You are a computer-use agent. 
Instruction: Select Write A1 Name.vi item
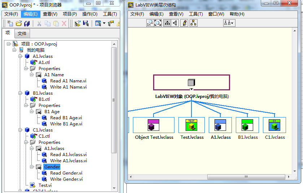68,87
